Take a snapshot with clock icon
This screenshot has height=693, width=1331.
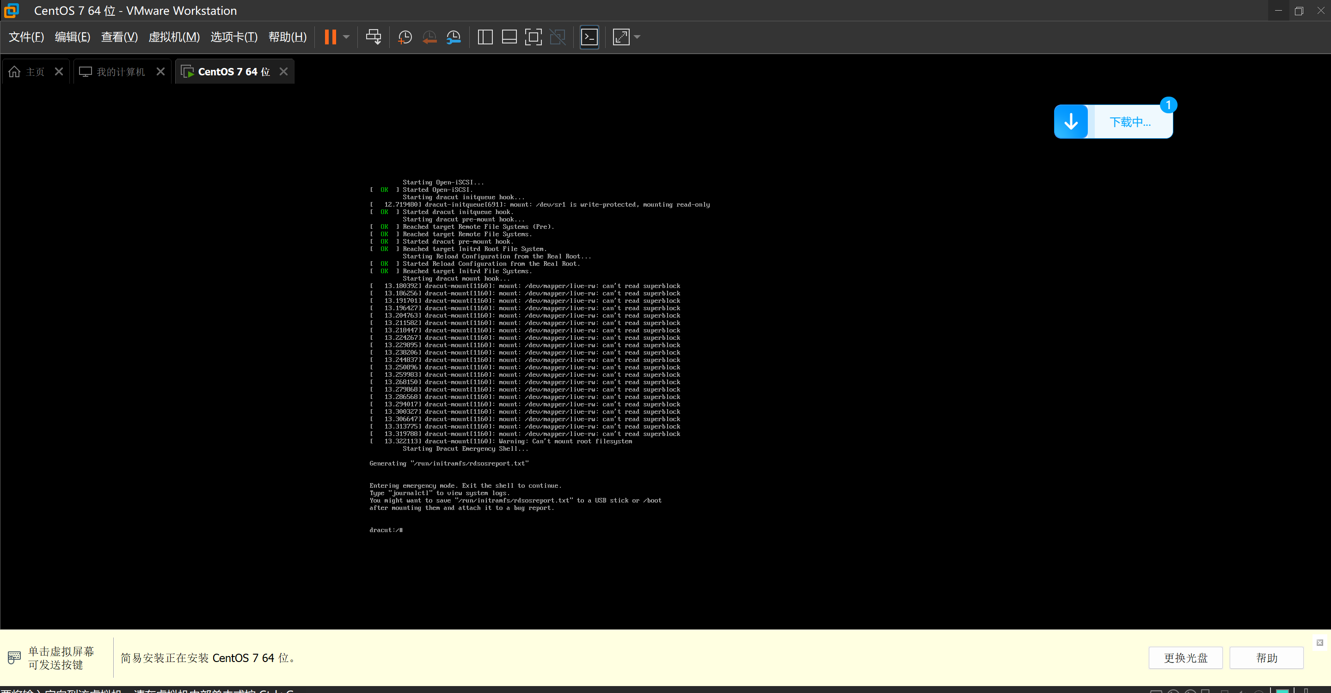pos(405,37)
